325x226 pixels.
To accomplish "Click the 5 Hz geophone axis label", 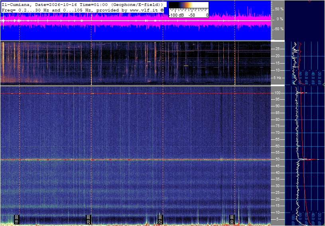I will (x=277, y=78).
